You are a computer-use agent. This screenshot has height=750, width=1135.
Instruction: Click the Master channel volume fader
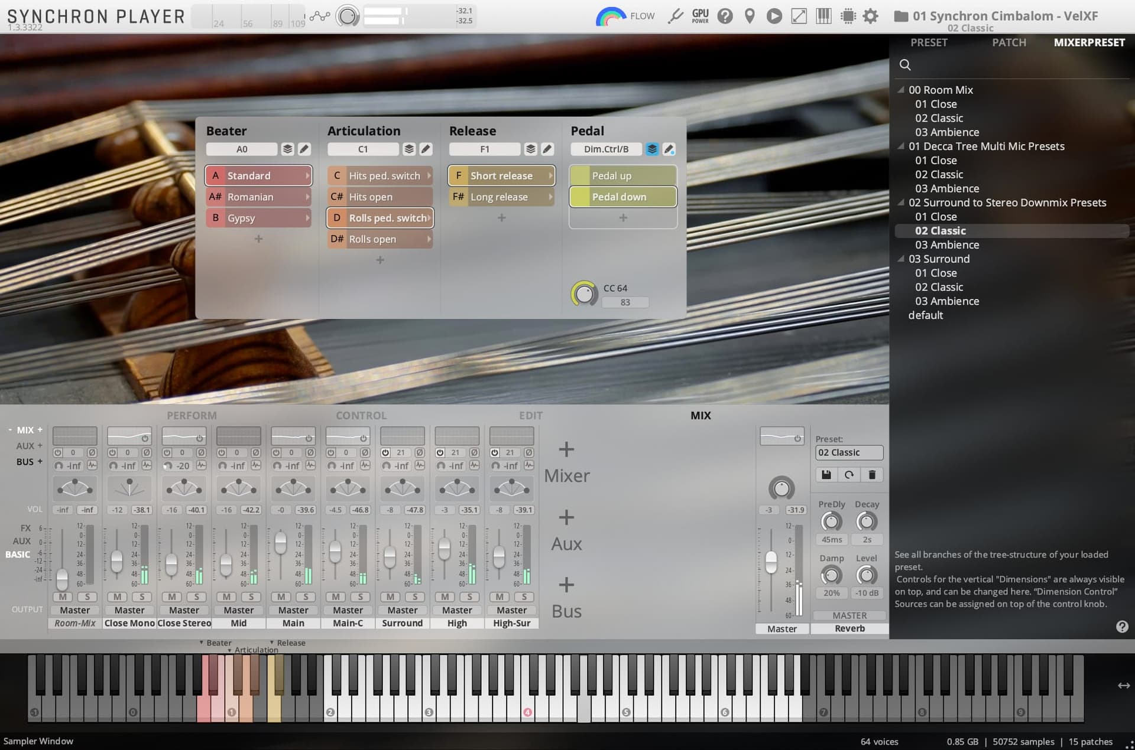(771, 562)
